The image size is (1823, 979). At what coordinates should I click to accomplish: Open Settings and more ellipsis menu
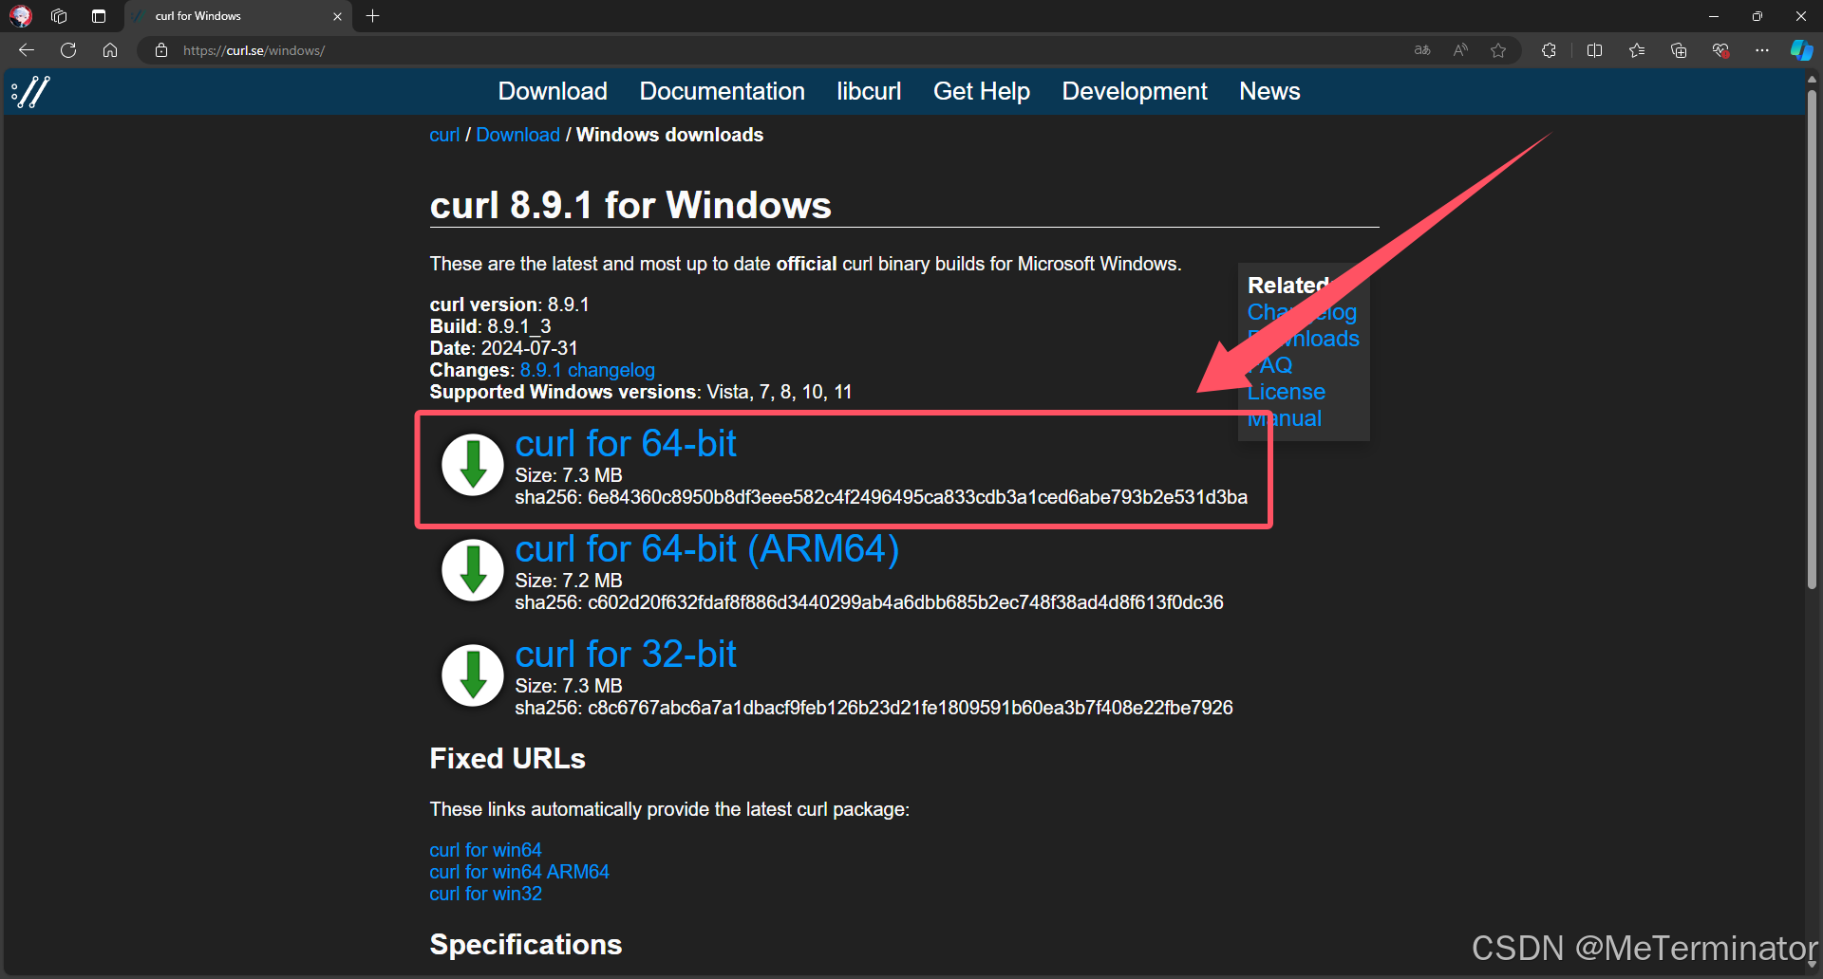tap(1762, 50)
